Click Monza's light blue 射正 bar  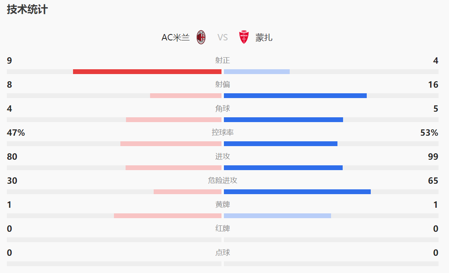[257, 72]
